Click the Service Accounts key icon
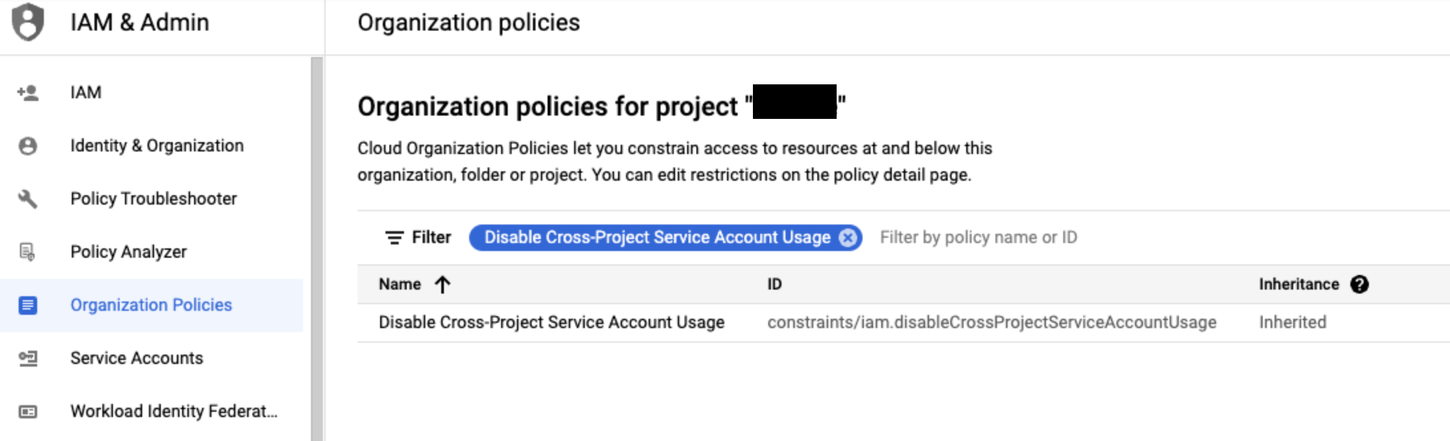The height and width of the screenshot is (441, 1450). (28, 358)
